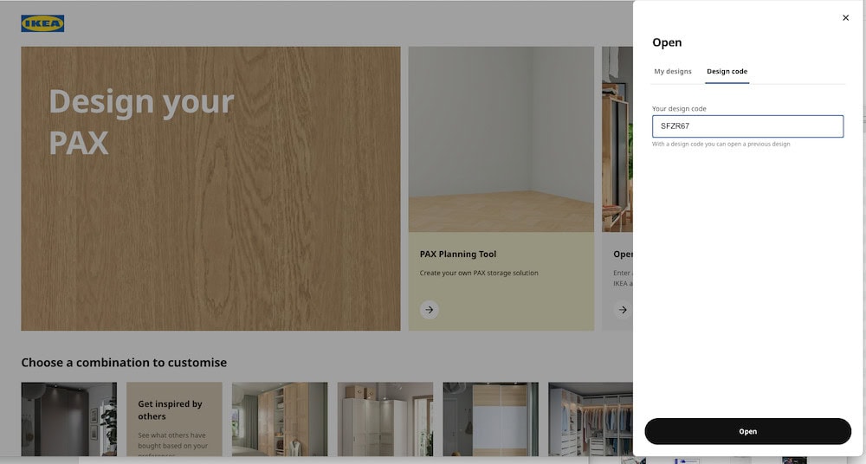The height and width of the screenshot is (464, 866).
Task: Select the Design code tab
Action: [x=727, y=71]
